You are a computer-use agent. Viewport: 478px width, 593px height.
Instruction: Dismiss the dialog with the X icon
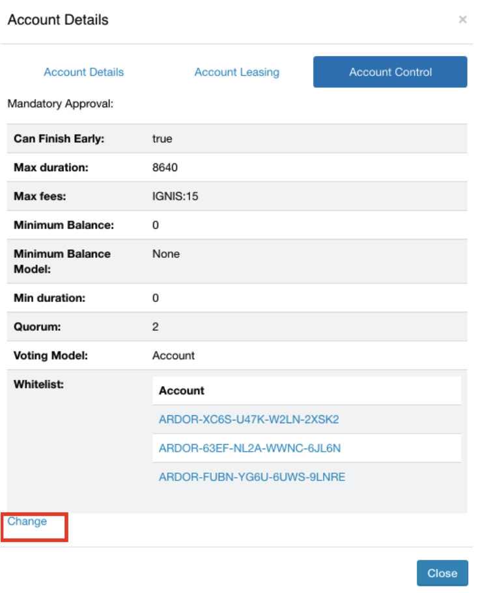point(462,20)
